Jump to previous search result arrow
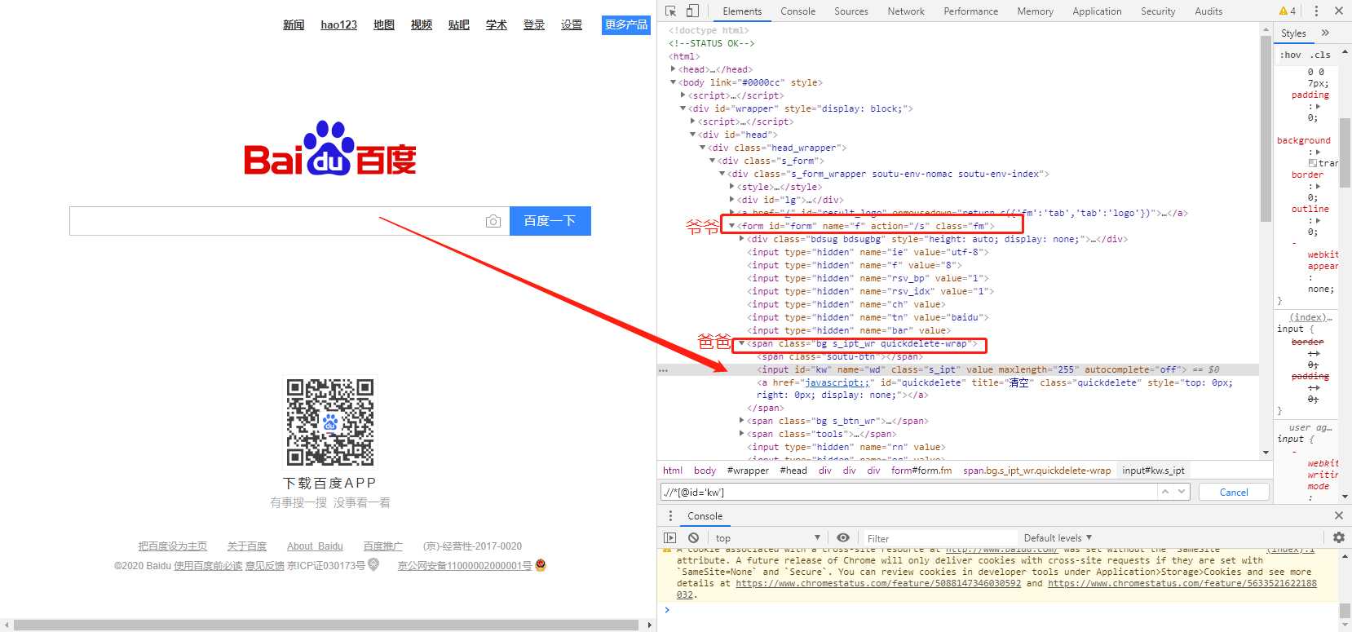 (1165, 492)
